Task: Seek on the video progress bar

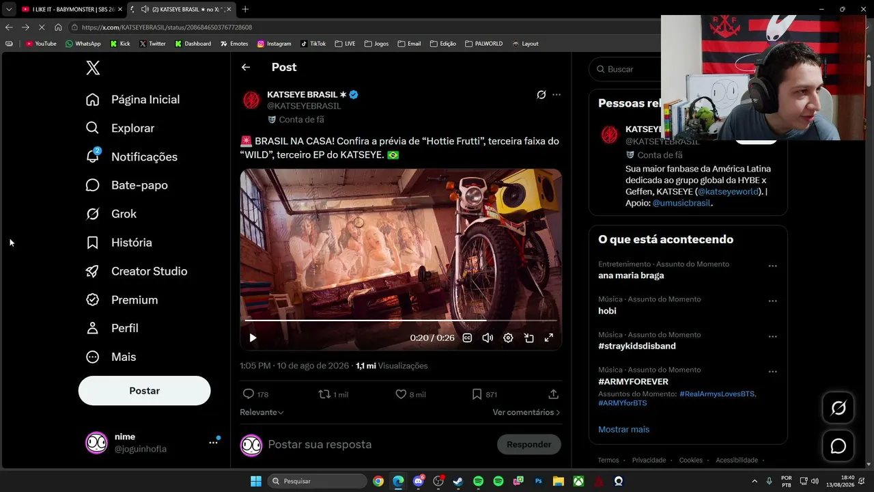Action: [x=401, y=320]
